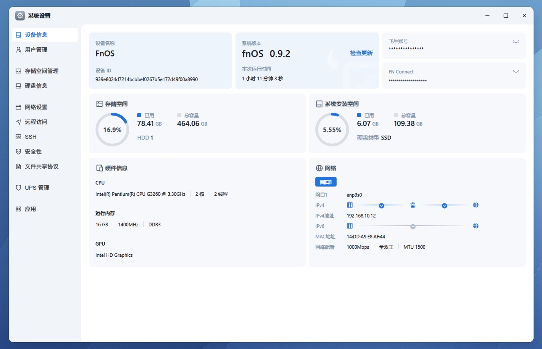Click the 1000Mbps network speed value

click(358, 247)
